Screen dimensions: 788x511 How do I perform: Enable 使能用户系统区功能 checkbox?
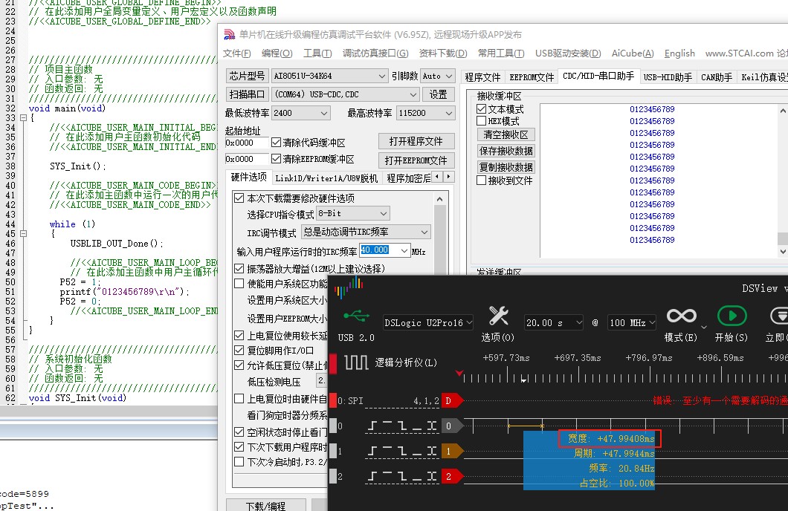239,284
